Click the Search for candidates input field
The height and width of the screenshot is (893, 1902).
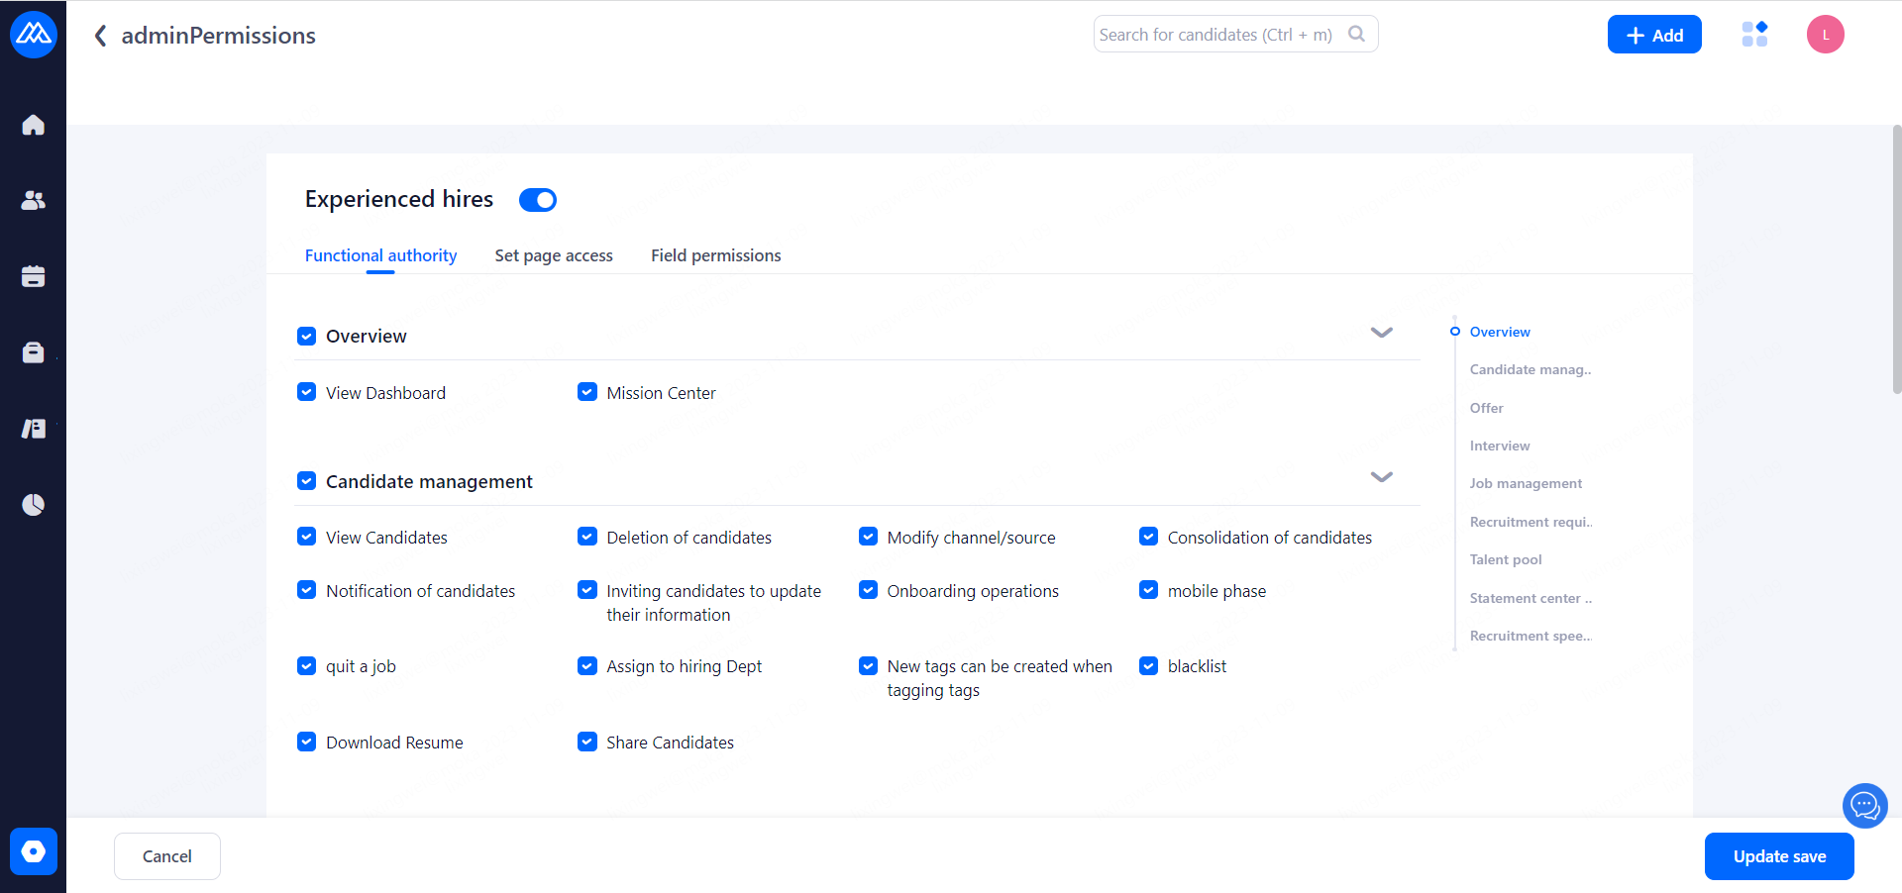click(1218, 35)
